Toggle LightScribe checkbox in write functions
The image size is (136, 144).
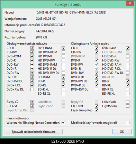coord(128,106)
